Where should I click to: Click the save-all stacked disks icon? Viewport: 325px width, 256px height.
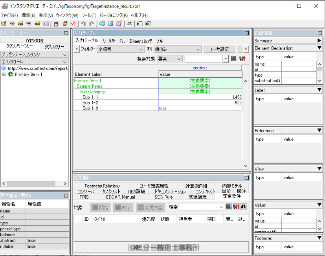click(x=65, y=24)
